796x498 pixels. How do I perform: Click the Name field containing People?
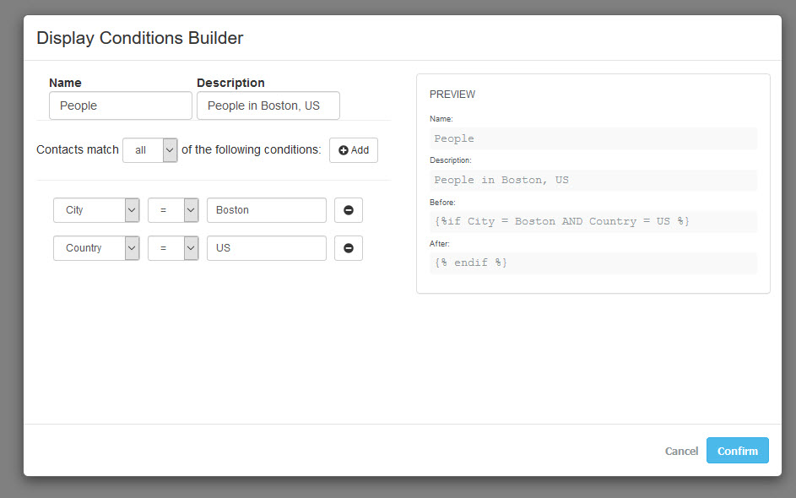pyautogui.click(x=121, y=106)
